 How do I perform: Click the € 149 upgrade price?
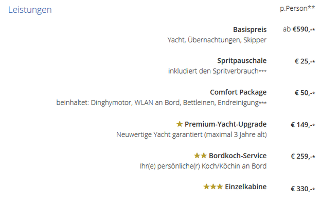click(303, 125)
